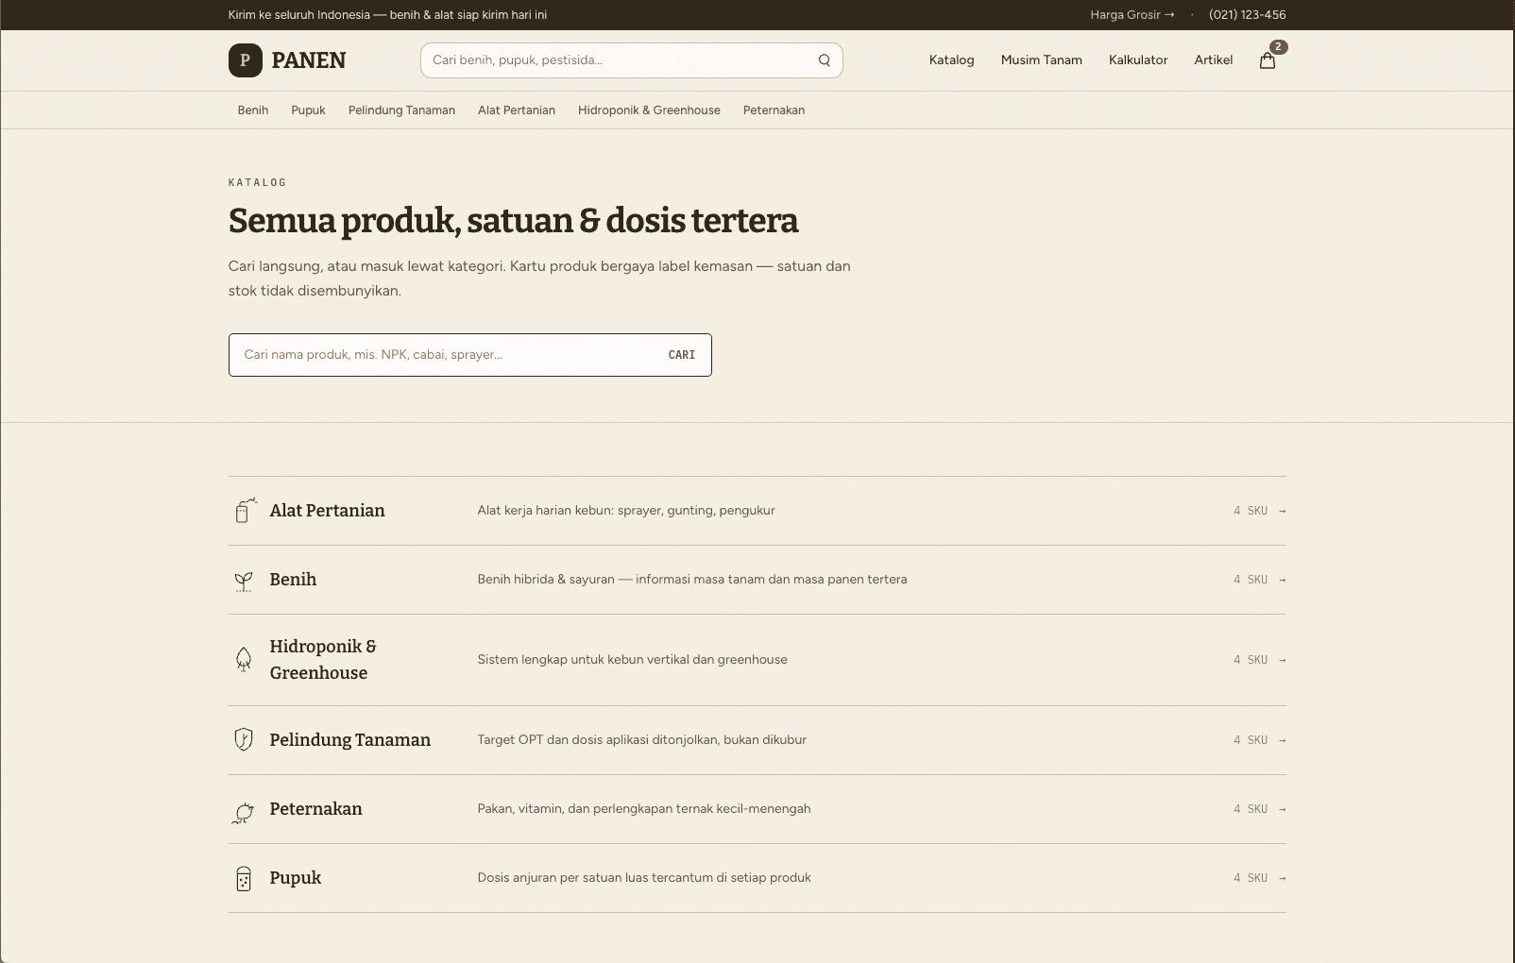Focus the product name search field
1515x963 pixels.
coord(444,355)
